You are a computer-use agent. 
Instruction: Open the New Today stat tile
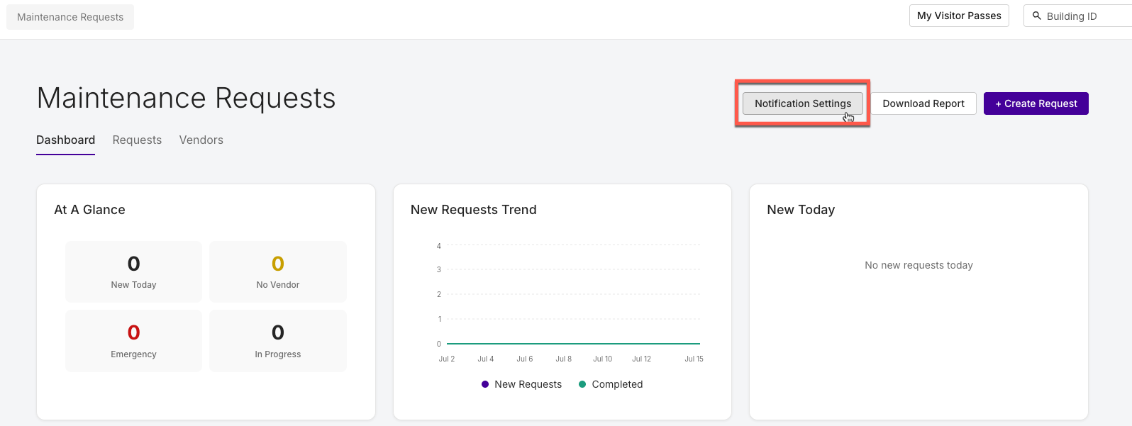(x=133, y=271)
